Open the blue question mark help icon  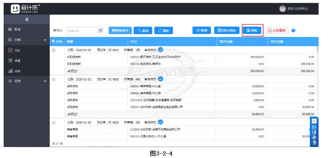293,30
